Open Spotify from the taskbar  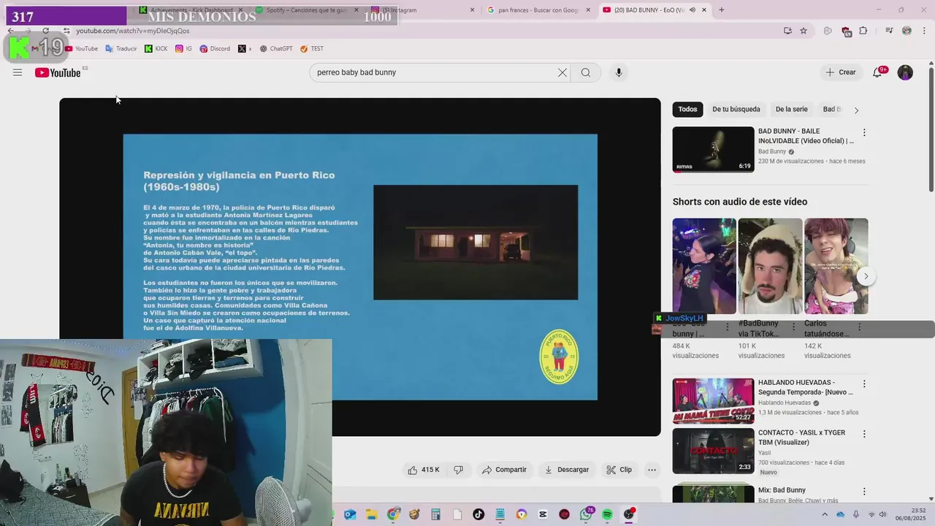pyautogui.click(x=607, y=514)
